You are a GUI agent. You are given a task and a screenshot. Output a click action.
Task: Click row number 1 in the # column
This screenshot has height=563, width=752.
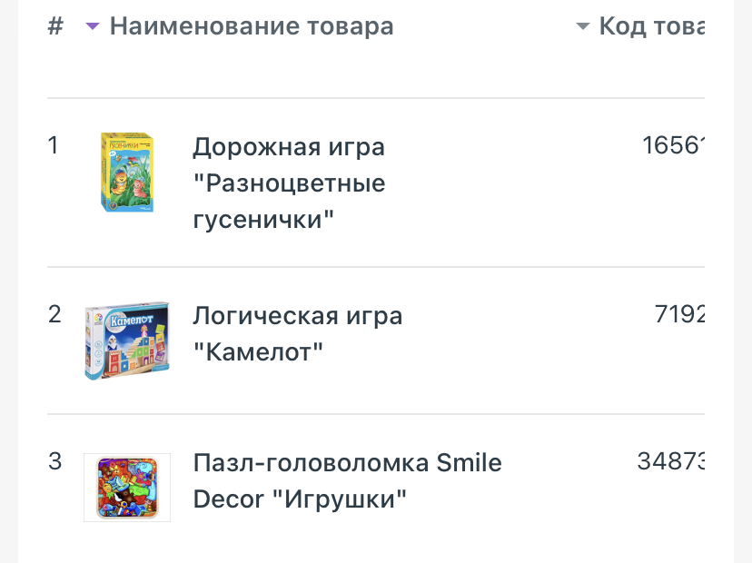coord(54,145)
